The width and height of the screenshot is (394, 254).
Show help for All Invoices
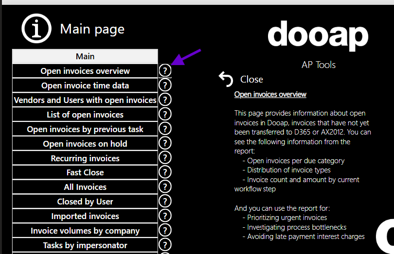(165, 186)
